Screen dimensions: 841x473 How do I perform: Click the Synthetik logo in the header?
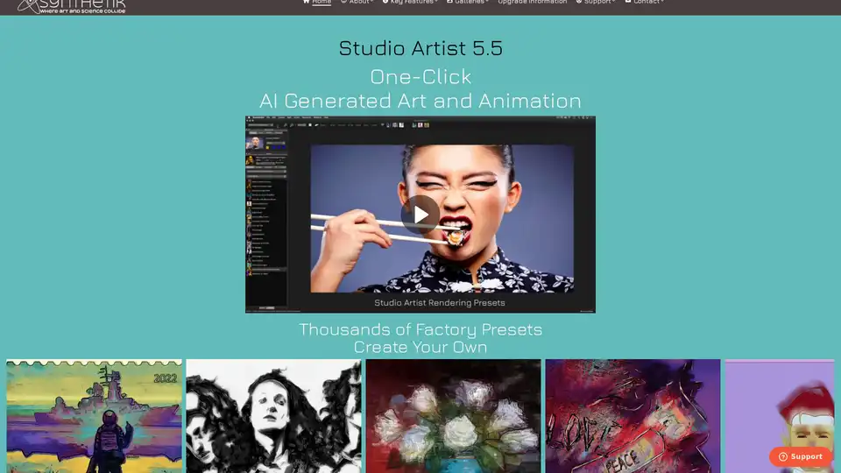point(72,6)
